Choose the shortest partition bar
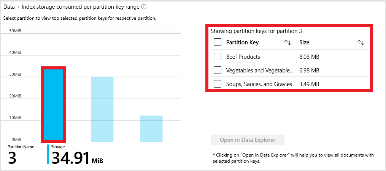The image size is (386, 171). (x=151, y=129)
